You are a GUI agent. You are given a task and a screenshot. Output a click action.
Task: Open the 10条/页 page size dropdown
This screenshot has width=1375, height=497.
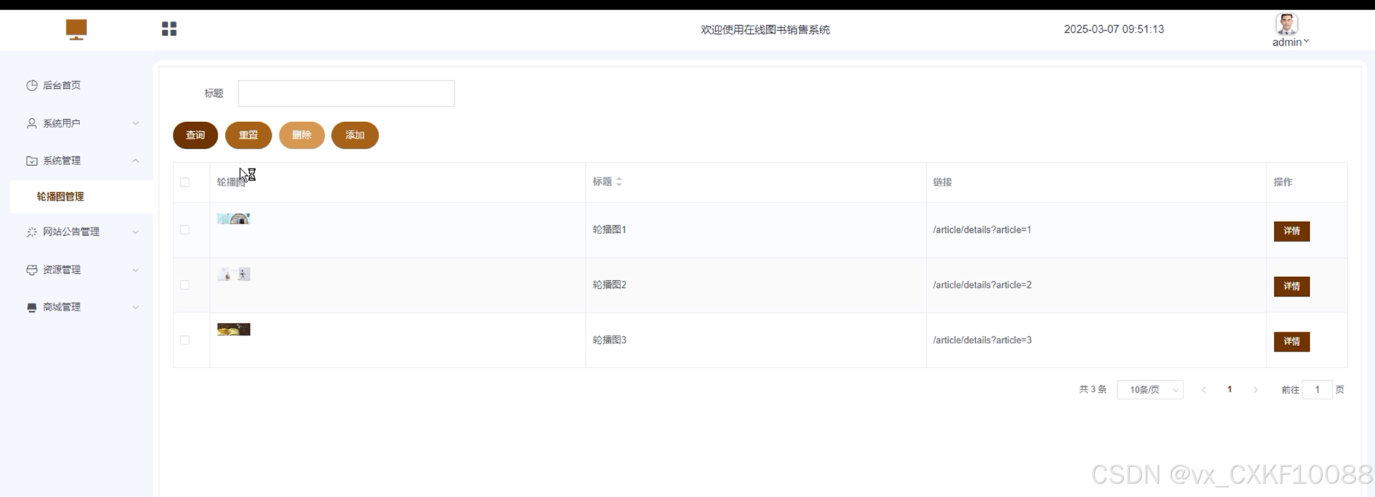point(1150,390)
